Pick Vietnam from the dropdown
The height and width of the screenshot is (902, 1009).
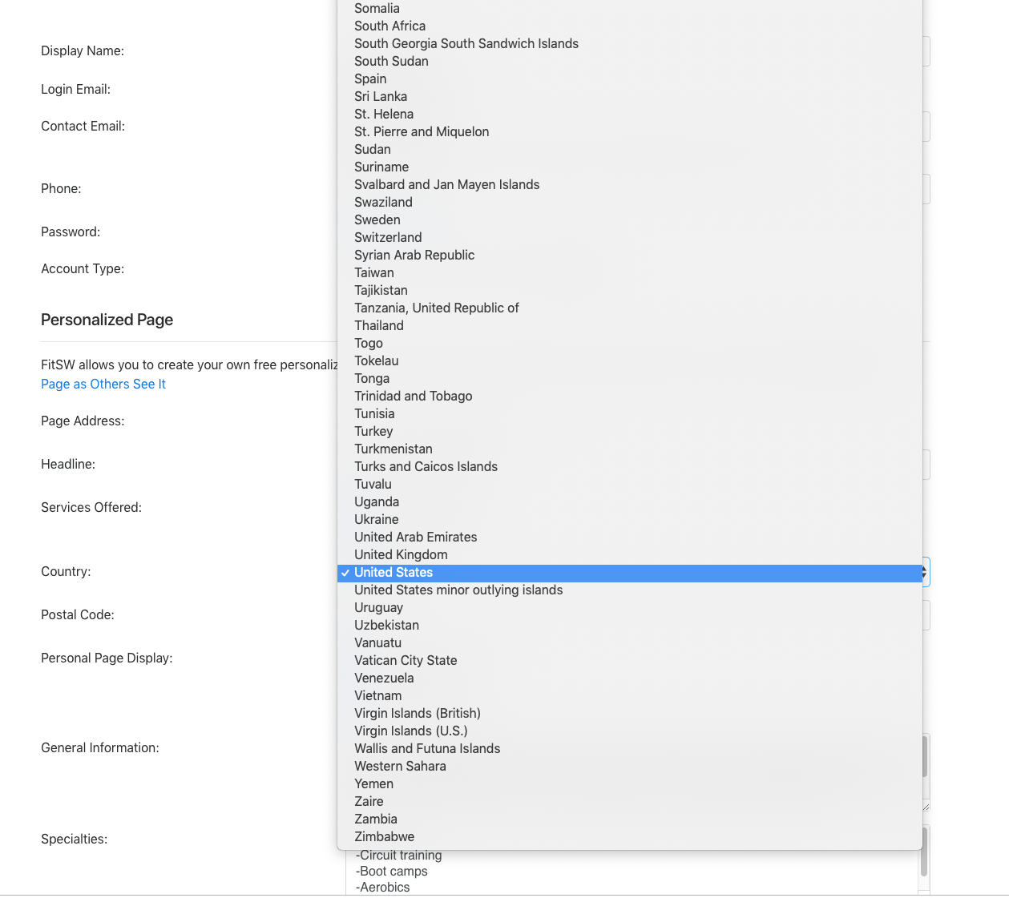point(630,696)
